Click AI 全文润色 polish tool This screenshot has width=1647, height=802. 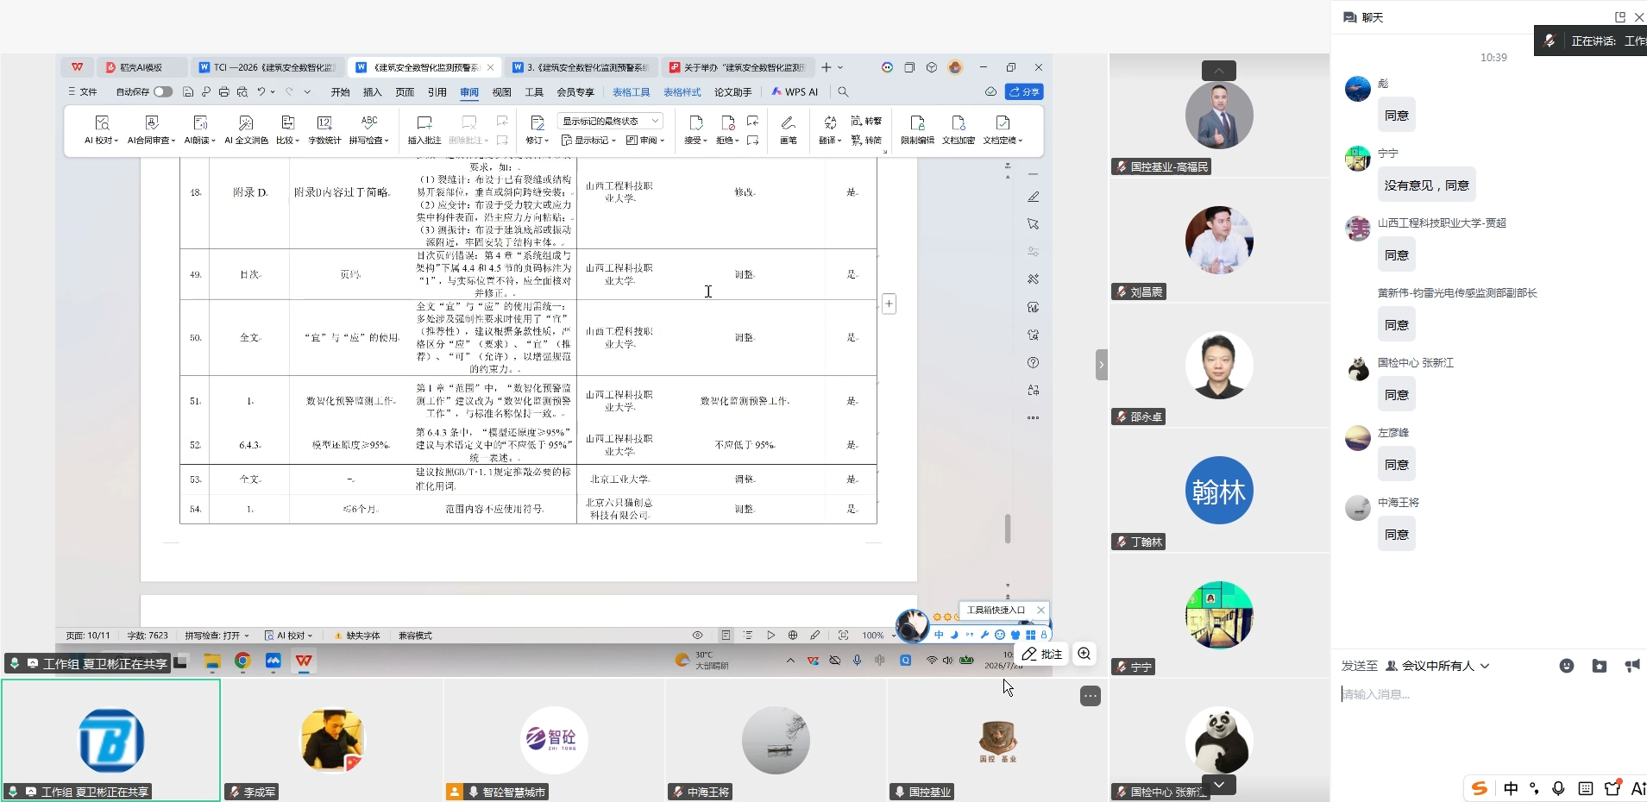point(246,129)
